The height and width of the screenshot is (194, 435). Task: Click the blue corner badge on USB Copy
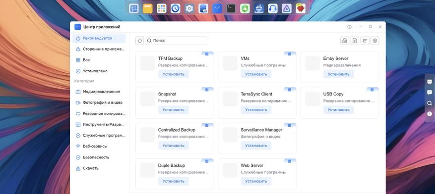[x=373, y=90]
